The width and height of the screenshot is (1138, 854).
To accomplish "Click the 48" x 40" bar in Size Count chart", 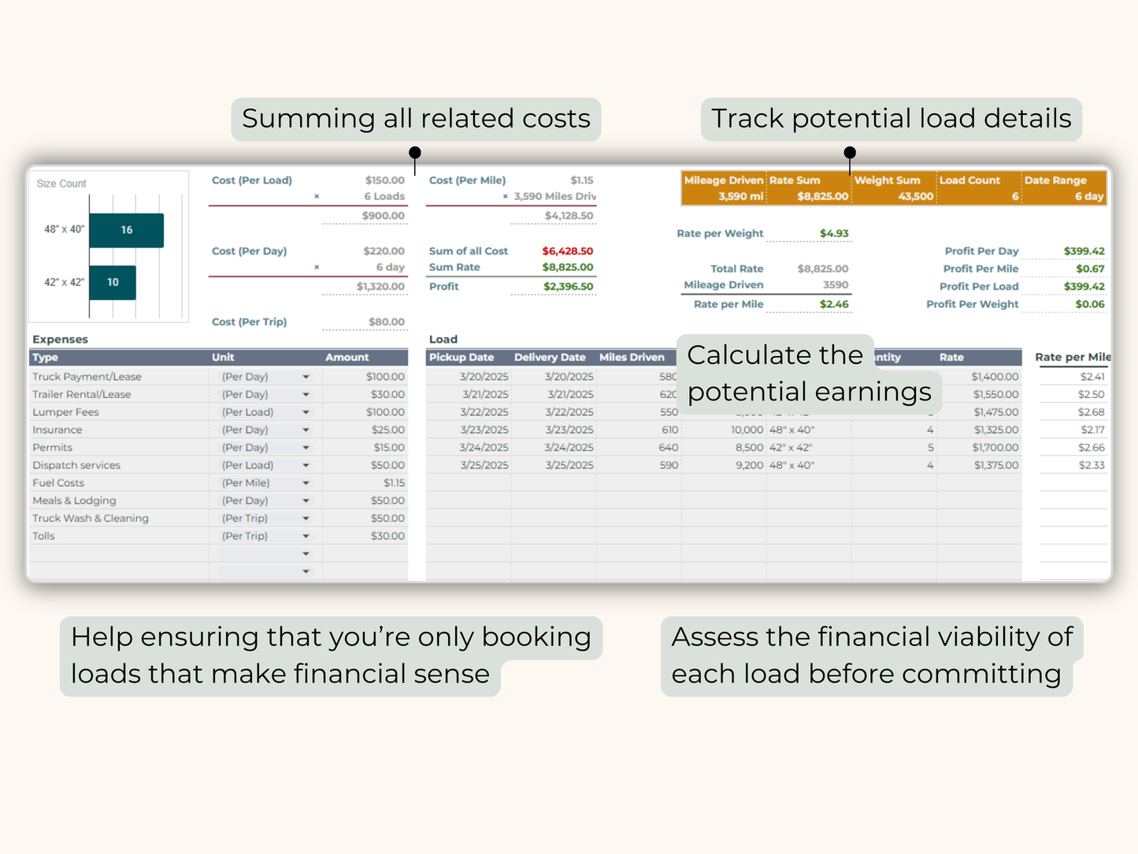I will tap(126, 229).
